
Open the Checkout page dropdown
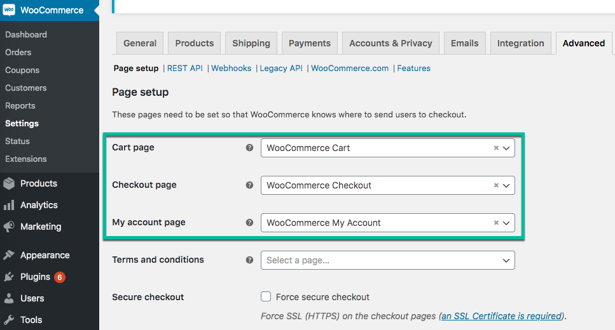pos(387,185)
